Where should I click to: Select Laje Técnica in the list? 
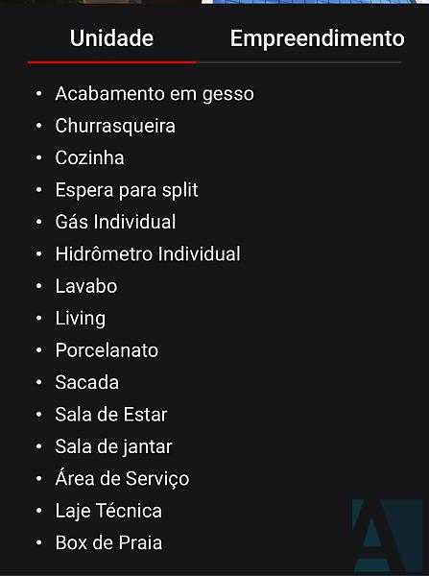(108, 511)
